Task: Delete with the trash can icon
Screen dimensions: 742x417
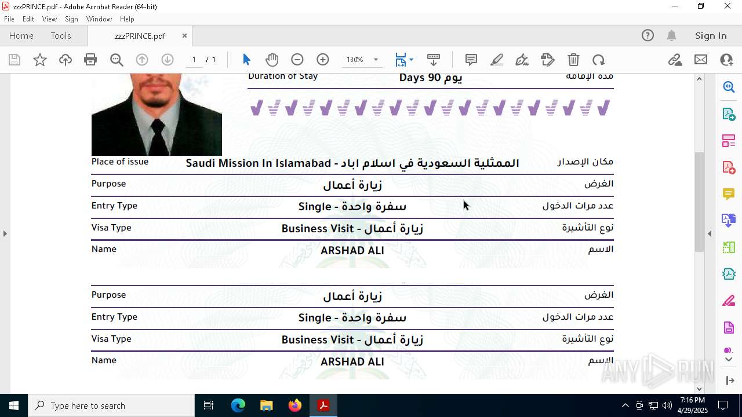Action: click(573, 60)
